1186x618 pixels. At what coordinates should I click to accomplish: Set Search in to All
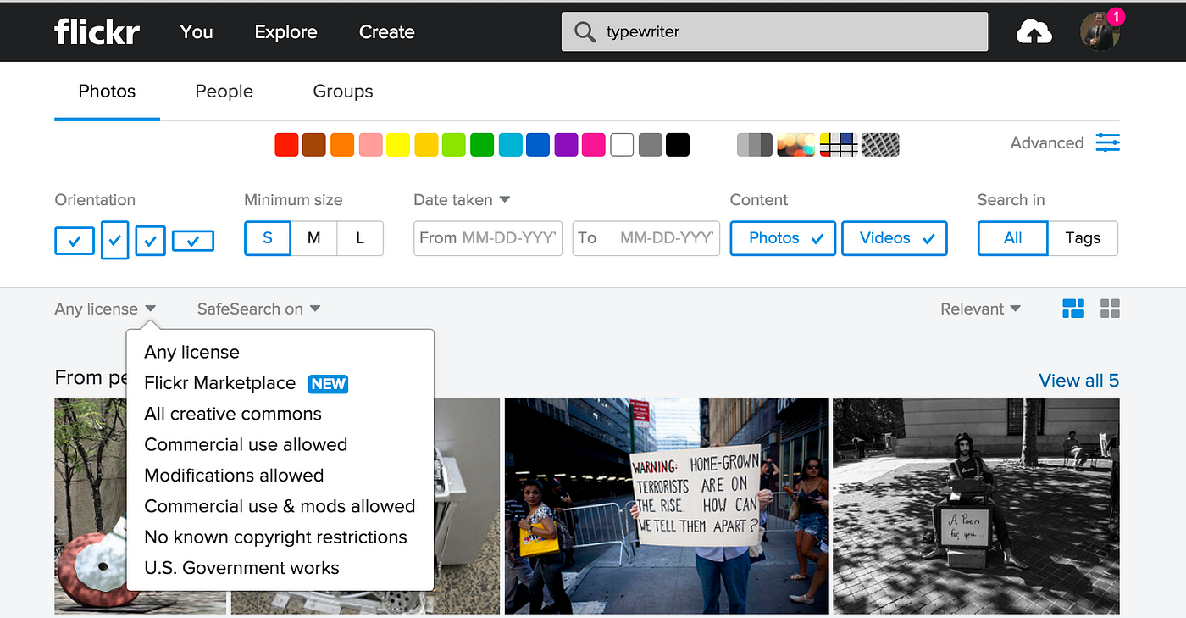coord(1013,238)
